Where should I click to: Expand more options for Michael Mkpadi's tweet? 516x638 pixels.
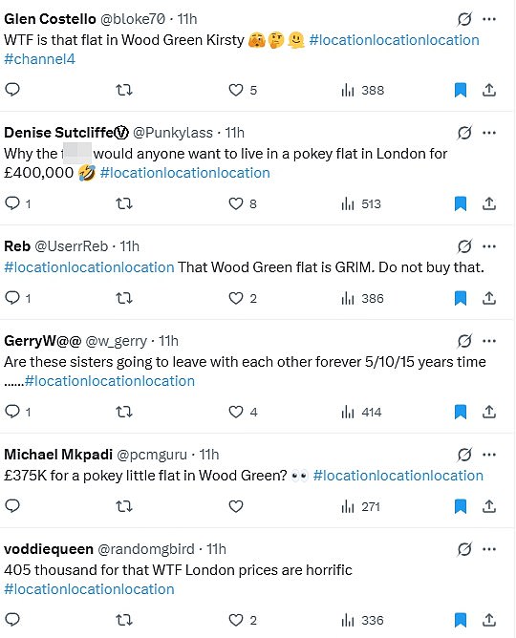click(489, 455)
